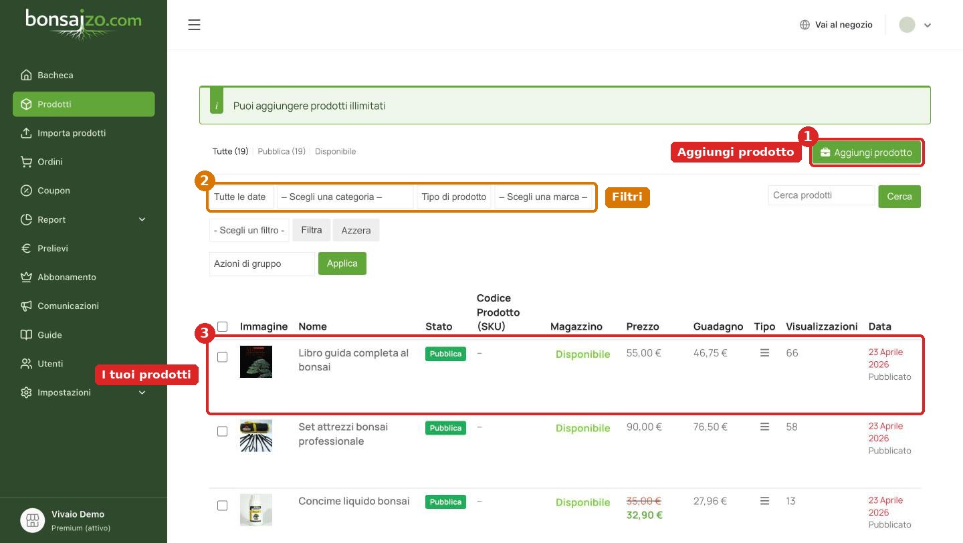The height and width of the screenshot is (543, 963).
Task: Expand the Impostazioni submenu chevron
Action: pos(142,393)
